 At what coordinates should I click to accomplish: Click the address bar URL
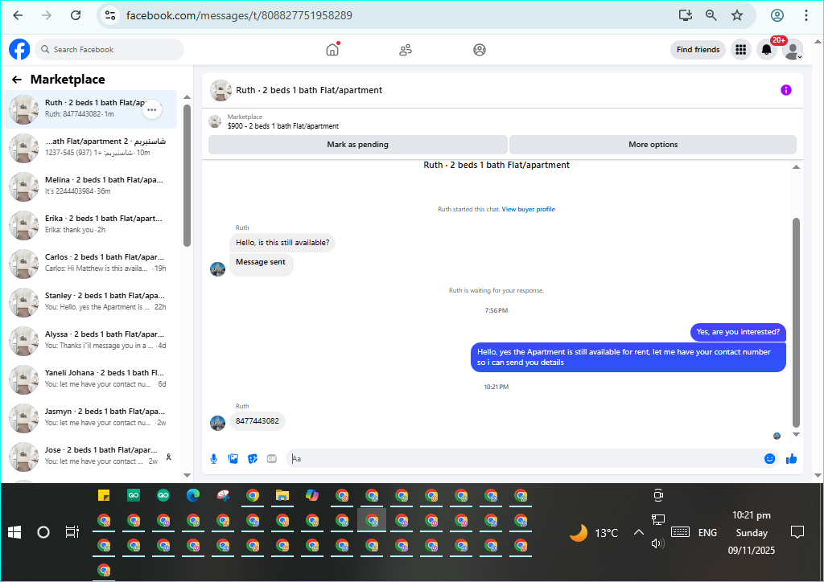[239, 15]
